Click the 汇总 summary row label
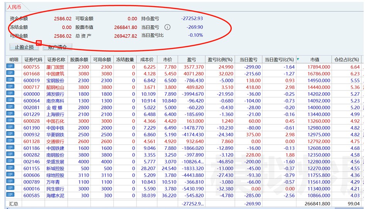 point(14,204)
